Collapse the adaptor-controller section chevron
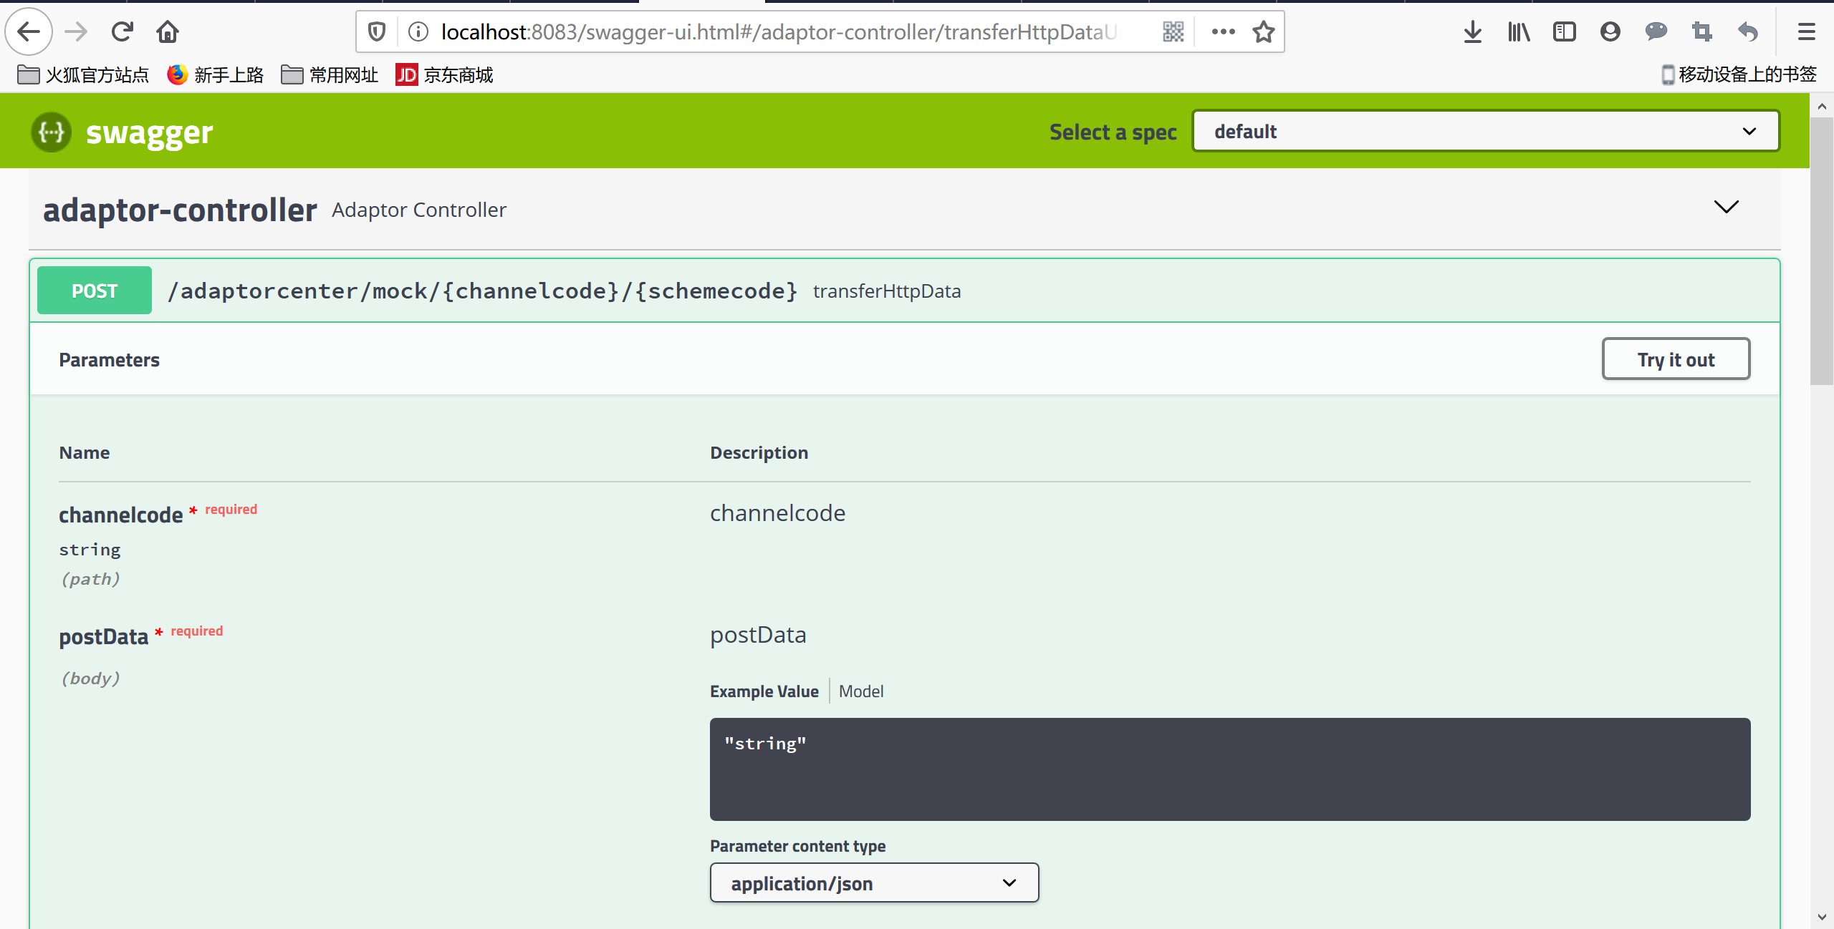Image resolution: width=1834 pixels, height=929 pixels. pos(1726,208)
